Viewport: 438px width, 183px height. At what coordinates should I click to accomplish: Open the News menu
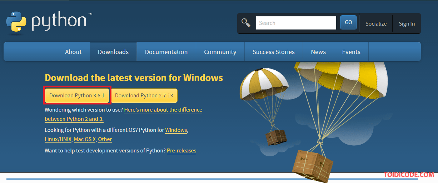(318, 52)
